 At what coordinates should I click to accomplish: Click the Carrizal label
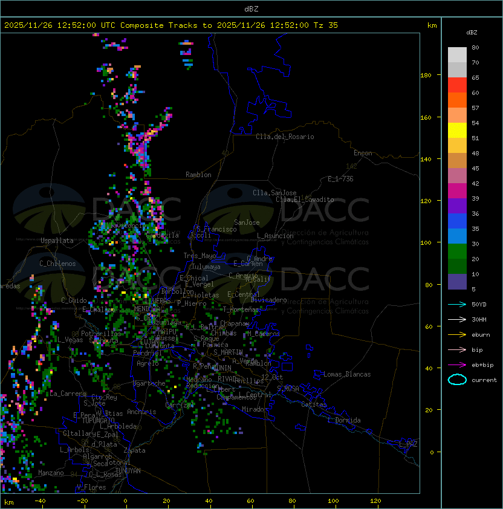tap(178, 405)
